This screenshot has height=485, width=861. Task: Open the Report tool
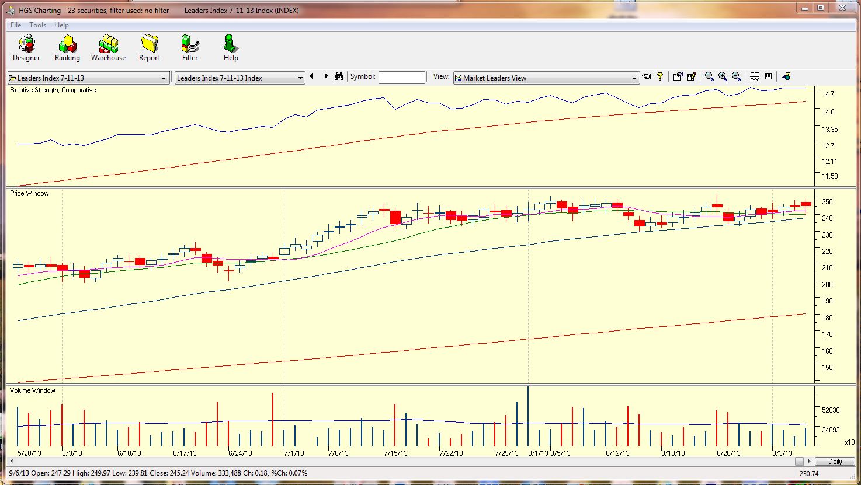pyautogui.click(x=149, y=48)
